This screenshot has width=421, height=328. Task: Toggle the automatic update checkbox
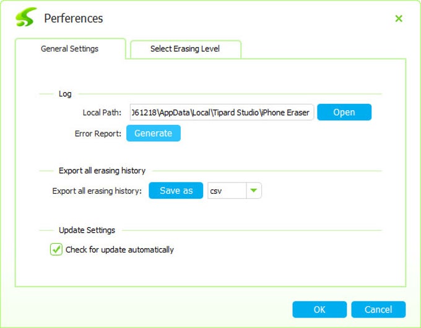click(x=56, y=249)
